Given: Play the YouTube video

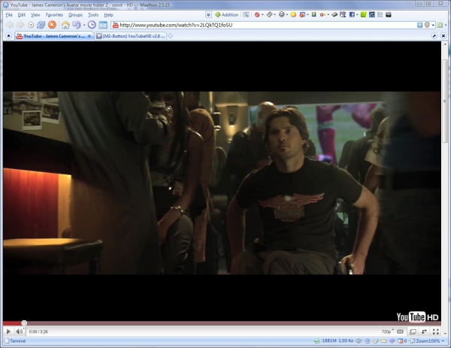Looking at the screenshot, I should [x=8, y=331].
